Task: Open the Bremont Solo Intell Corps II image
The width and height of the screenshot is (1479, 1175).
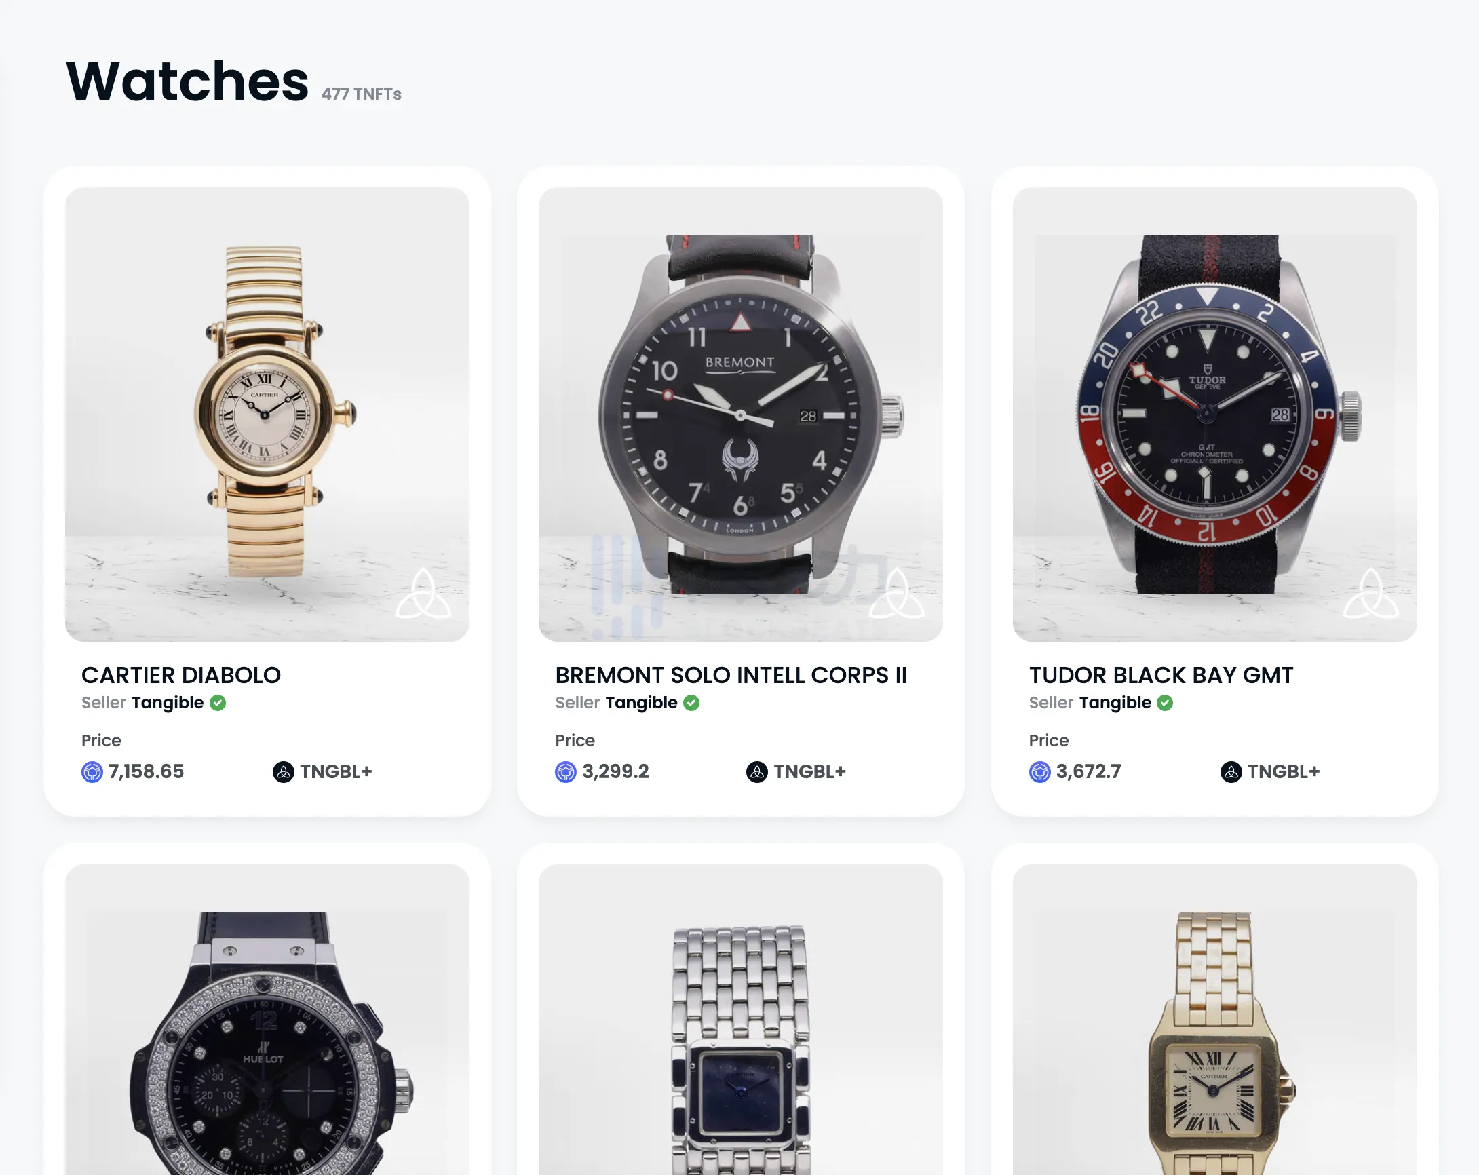Action: [x=740, y=415]
